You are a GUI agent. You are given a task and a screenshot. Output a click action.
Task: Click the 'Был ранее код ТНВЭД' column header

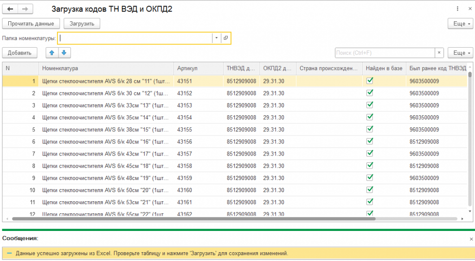(x=436, y=68)
